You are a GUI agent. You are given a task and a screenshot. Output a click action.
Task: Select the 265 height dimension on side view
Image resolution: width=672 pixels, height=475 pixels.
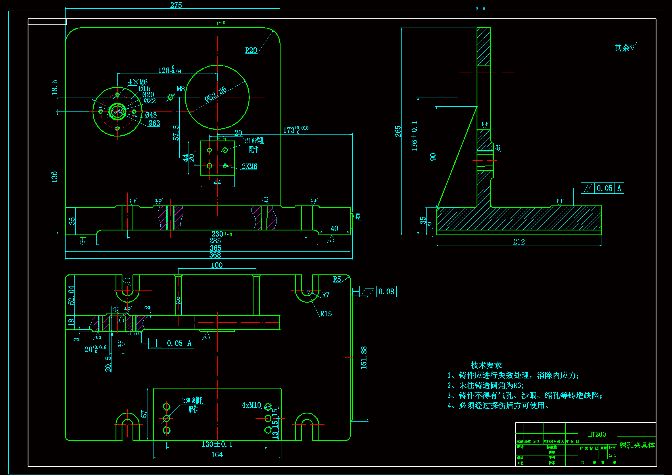tap(398, 131)
